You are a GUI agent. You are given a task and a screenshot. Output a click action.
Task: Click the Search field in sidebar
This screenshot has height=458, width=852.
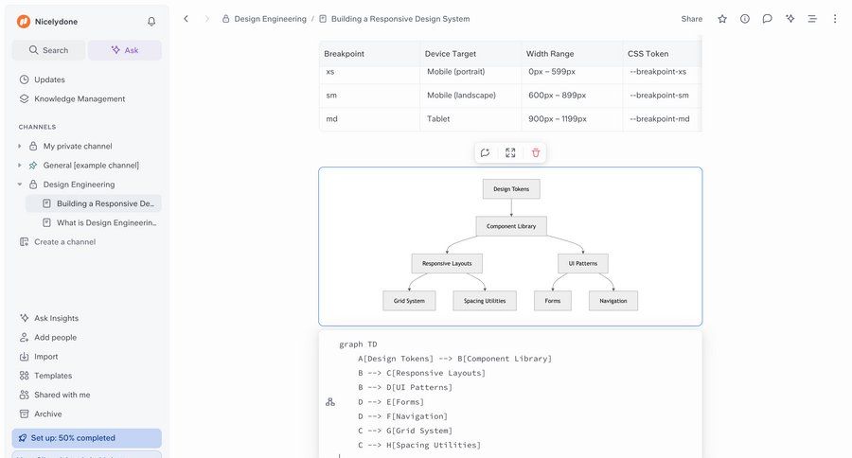tap(48, 50)
